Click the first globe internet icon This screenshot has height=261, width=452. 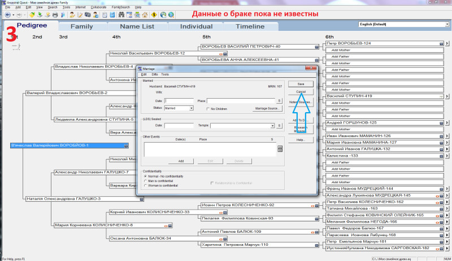[163, 15]
